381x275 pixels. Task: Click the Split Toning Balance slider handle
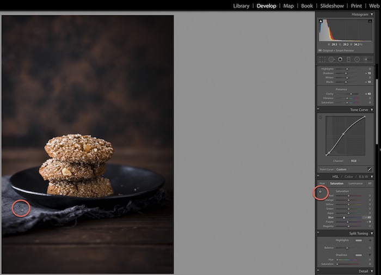(x=347, y=248)
